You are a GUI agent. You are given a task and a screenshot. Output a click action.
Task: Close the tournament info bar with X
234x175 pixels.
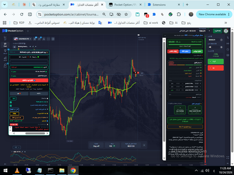tap(144, 145)
